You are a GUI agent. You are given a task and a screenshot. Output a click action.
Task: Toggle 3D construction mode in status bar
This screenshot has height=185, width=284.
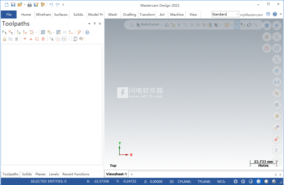coord(172,182)
